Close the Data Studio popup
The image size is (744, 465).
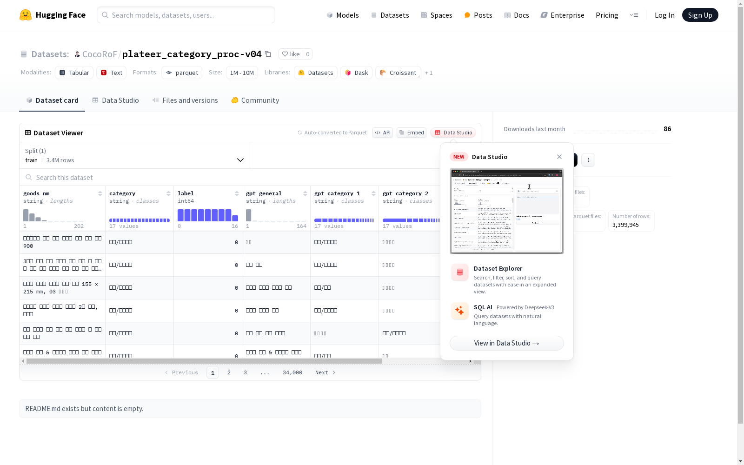tap(559, 157)
